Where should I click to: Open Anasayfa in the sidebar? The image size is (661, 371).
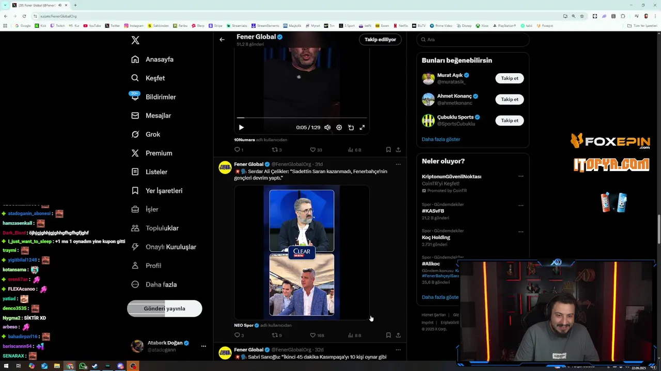pyautogui.click(x=152, y=59)
